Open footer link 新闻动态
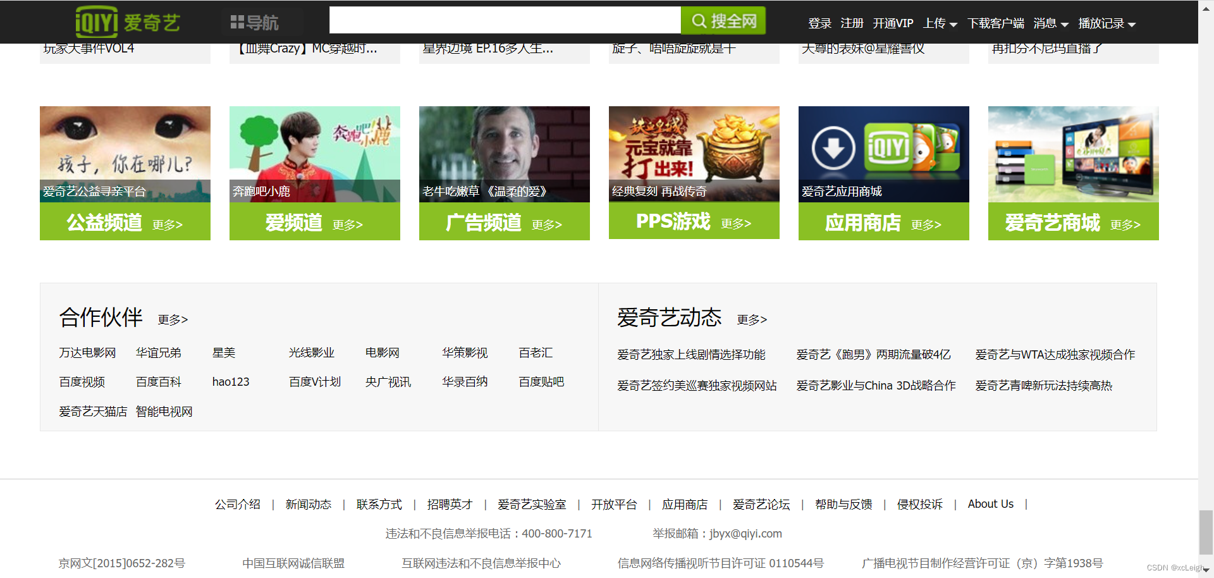The width and height of the screenshot is (1214, 578). pos(309,505)
